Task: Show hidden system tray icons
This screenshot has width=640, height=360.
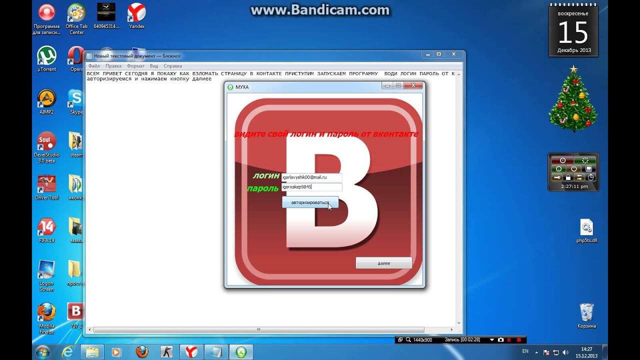Action: (x=536, y=352)
